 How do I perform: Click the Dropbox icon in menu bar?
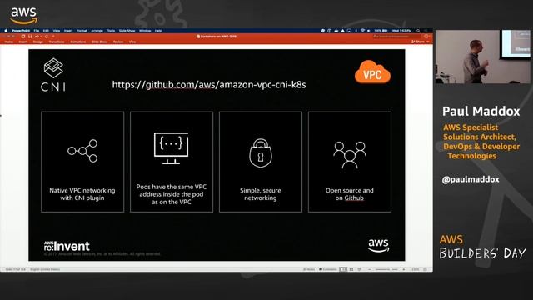point(322,31)
